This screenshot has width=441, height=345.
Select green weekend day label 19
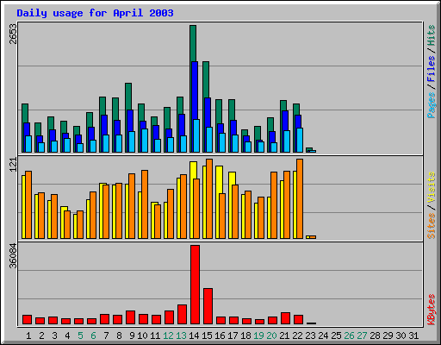tap(258, 336)
